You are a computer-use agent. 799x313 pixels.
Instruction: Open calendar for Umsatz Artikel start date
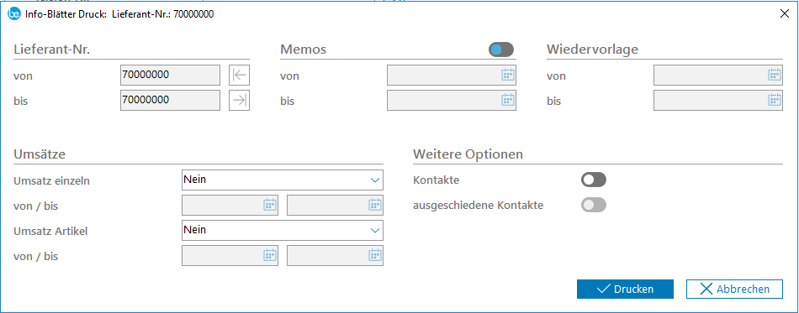pos(270,255)
